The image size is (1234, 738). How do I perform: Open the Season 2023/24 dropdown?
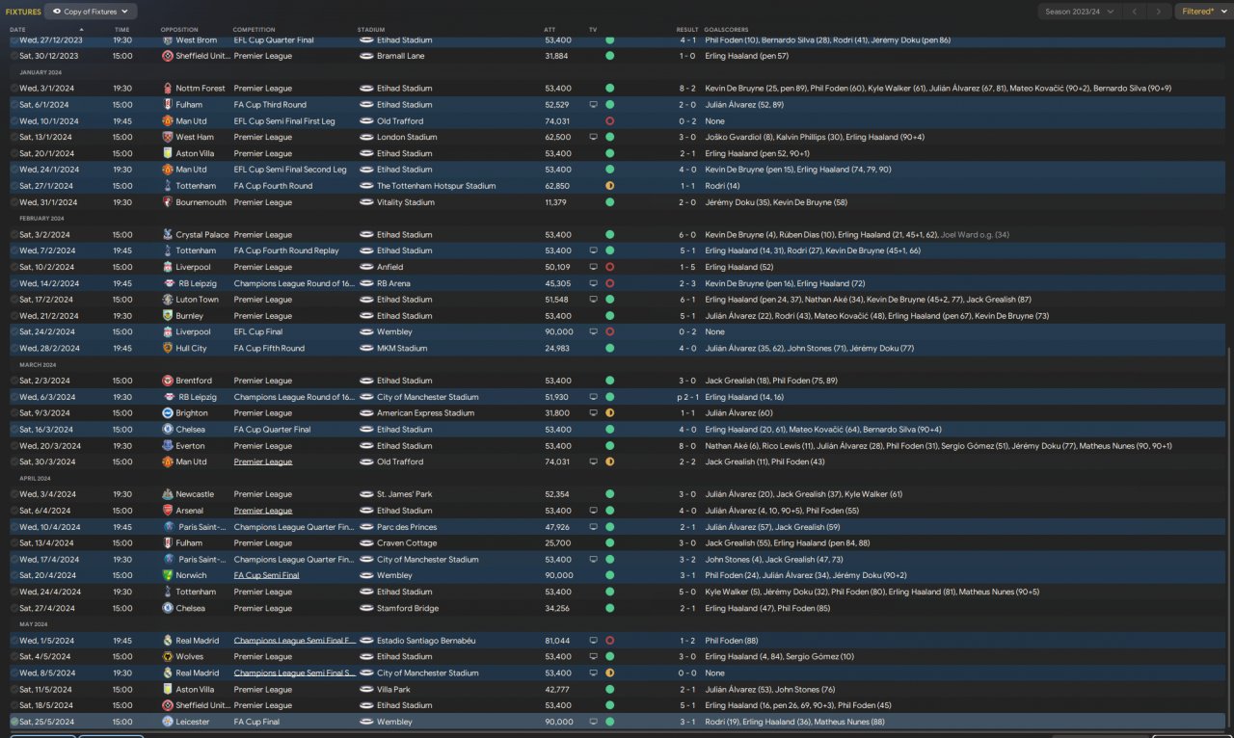point(1079,12)
